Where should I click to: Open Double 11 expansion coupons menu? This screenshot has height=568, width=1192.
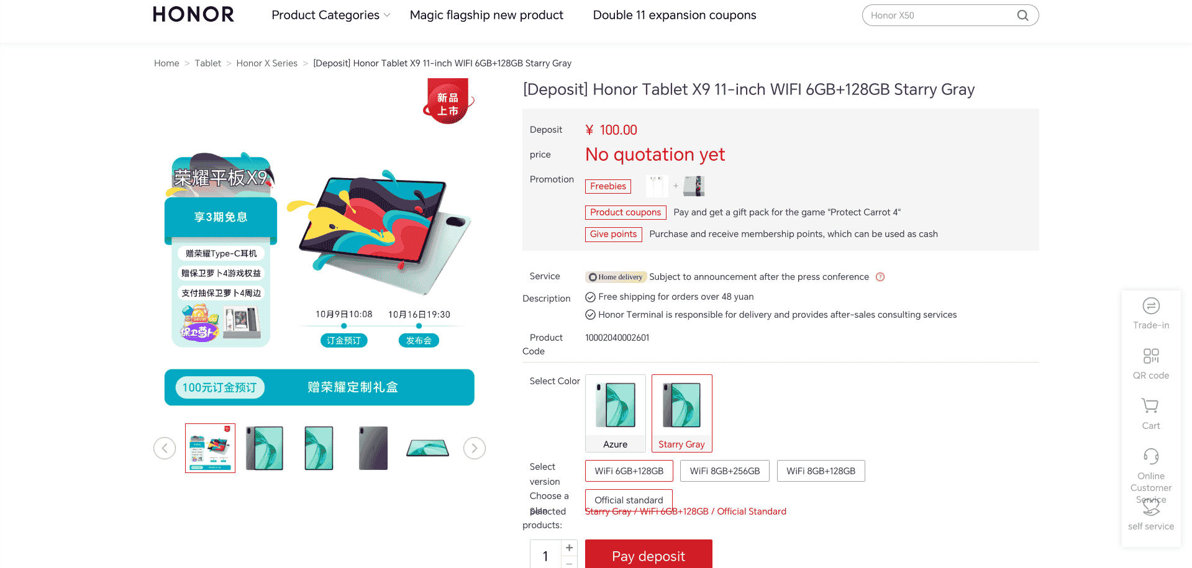tap(675, 15)
